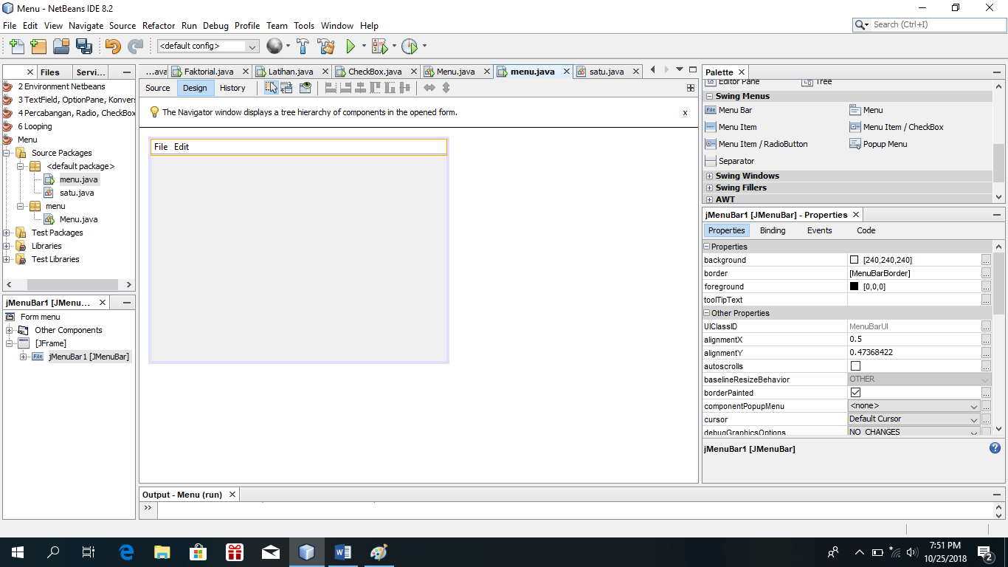Run the project using the green Run icon
This screenshot has height=567, width=1008.
(350, 45)
